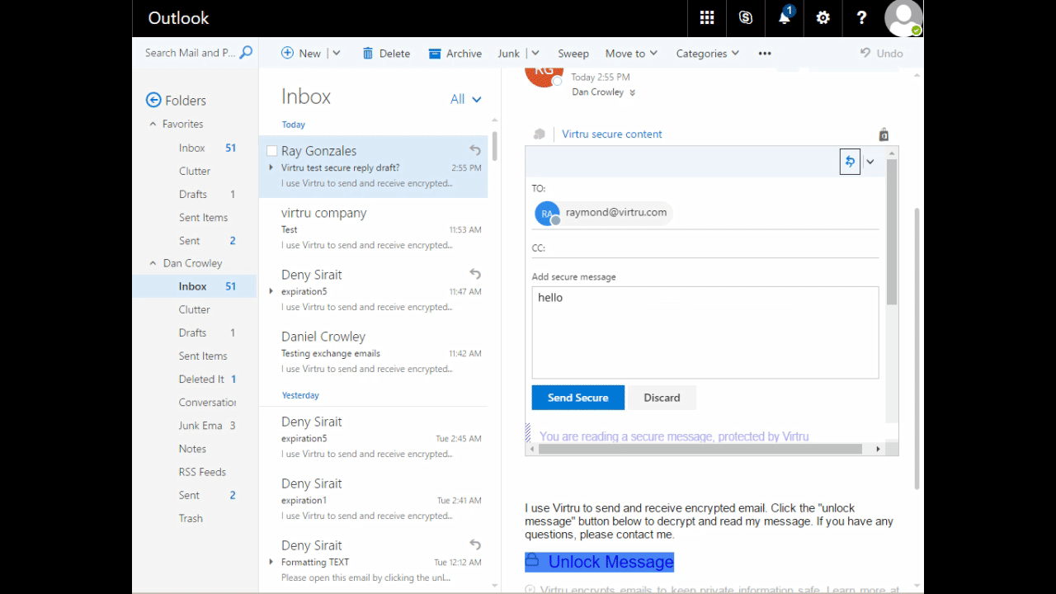Open Daniel Crowley Testing exchange emails
Screen dimensions: 1056x594
pyautogui.click(x=373, y=352)
